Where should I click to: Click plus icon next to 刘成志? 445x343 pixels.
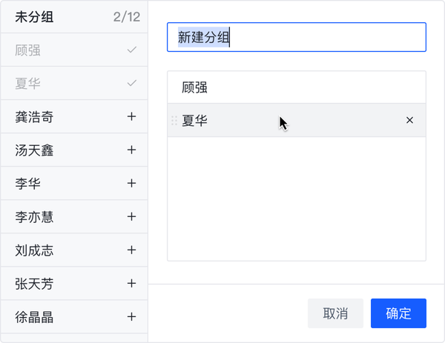click(131, 250)
